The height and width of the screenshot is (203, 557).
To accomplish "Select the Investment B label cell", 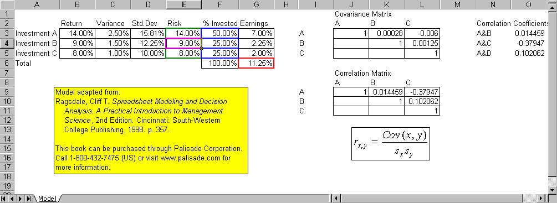I will pyautogui.click(x=37, y=44).
